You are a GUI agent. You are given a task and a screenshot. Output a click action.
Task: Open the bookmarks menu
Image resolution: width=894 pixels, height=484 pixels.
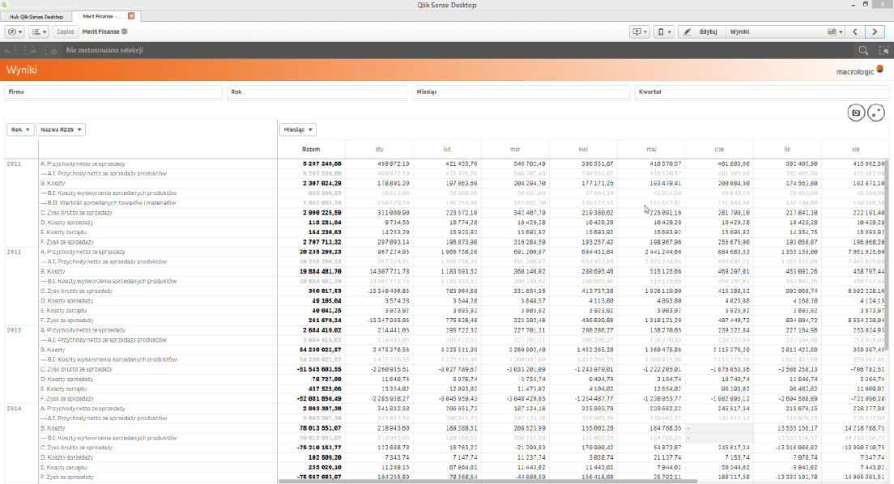point(663,32)
